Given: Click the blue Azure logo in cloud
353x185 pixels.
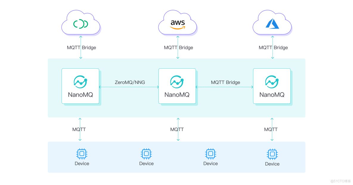Looking at the screenshot, I should [273, 24].
